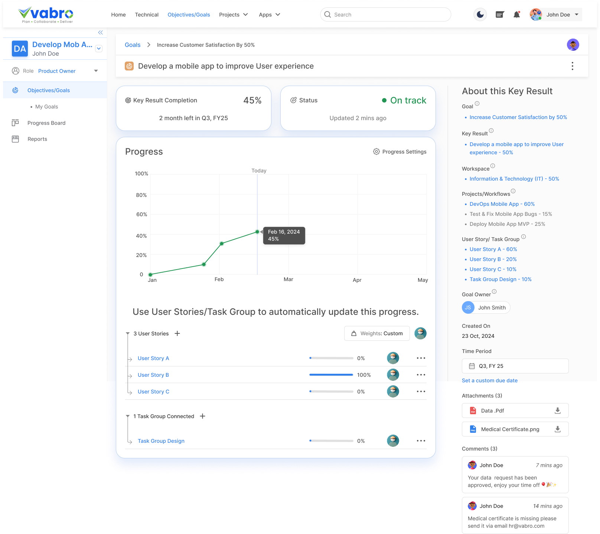Open Progress Settings gear icon
The height and width of the screenshot is (534, 600).
pyautogui.click(x=376, y=152)
